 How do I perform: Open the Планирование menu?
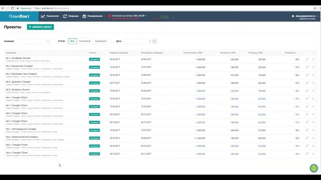(x=92, y=16)
